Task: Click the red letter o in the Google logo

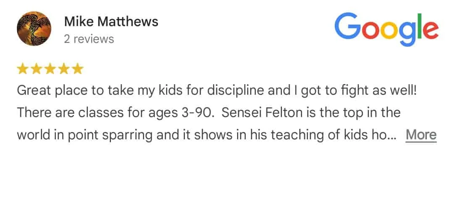Action: (x=371, y=30)
